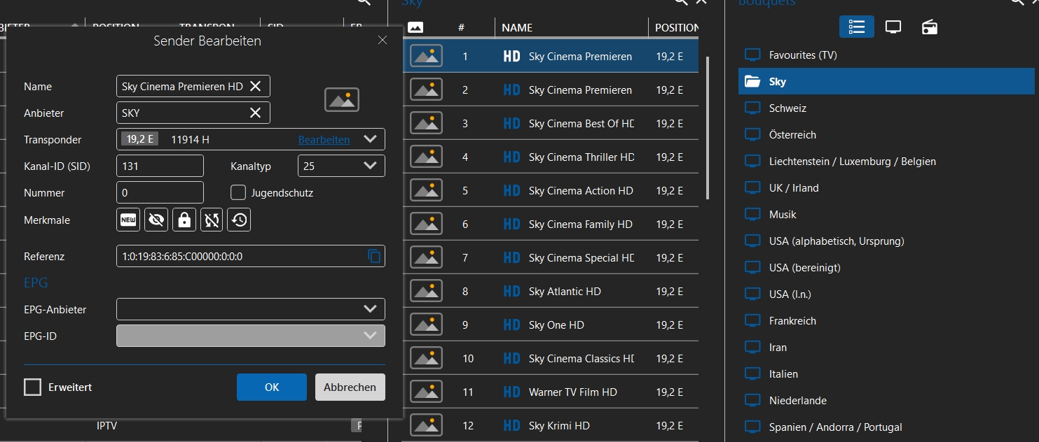Image resolution: width=1039 pixels, height=442 pixels.
Task: Click picon thumbnail for Sky Cinema Family HD
Action: tap(426, 224)
